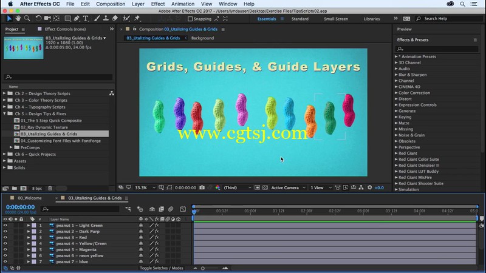This screenshot has height=273, width=486.
Task: Select the Eraser tool
Action: pos(115,19)
